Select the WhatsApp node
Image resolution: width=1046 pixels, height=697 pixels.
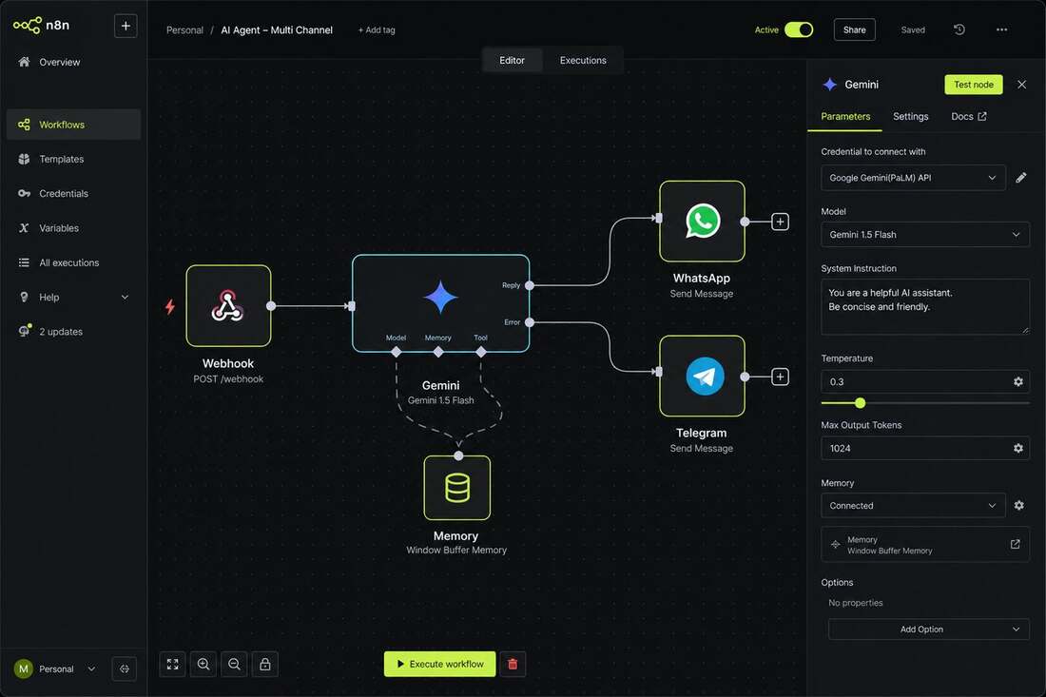(x=702, y=222)
